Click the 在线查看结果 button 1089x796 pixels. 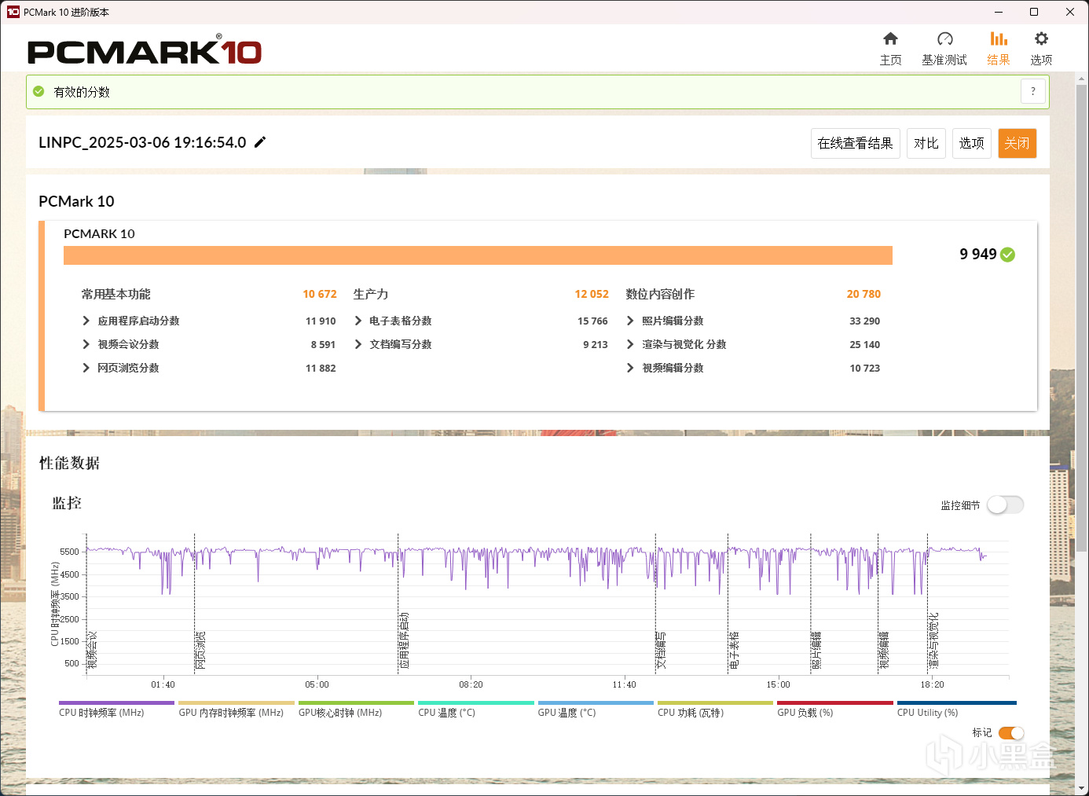click(855, 143)
